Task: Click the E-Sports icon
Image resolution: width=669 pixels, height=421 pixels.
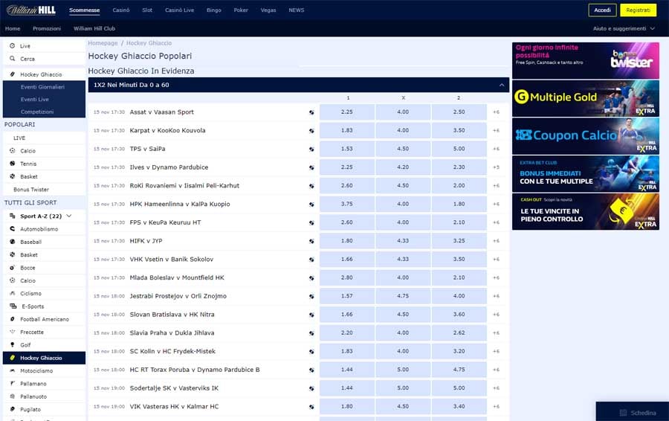Action: click(x=13, y=306)
